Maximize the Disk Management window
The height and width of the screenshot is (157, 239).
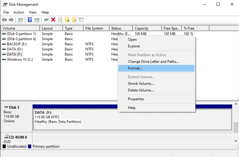tap(218, 4)
